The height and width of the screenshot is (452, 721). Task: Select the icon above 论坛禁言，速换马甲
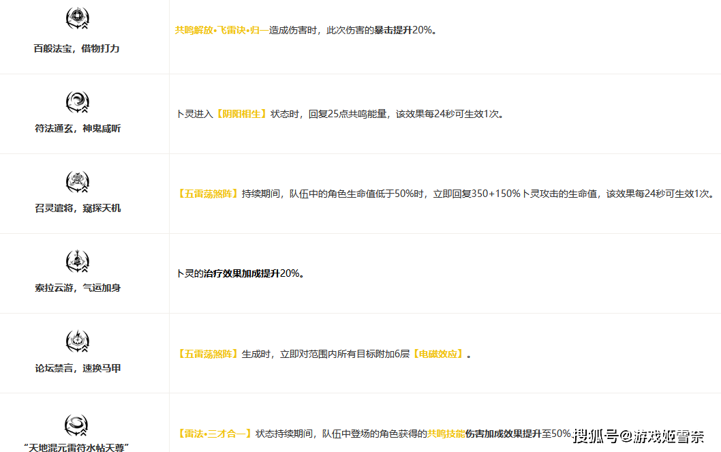point(77,342)
